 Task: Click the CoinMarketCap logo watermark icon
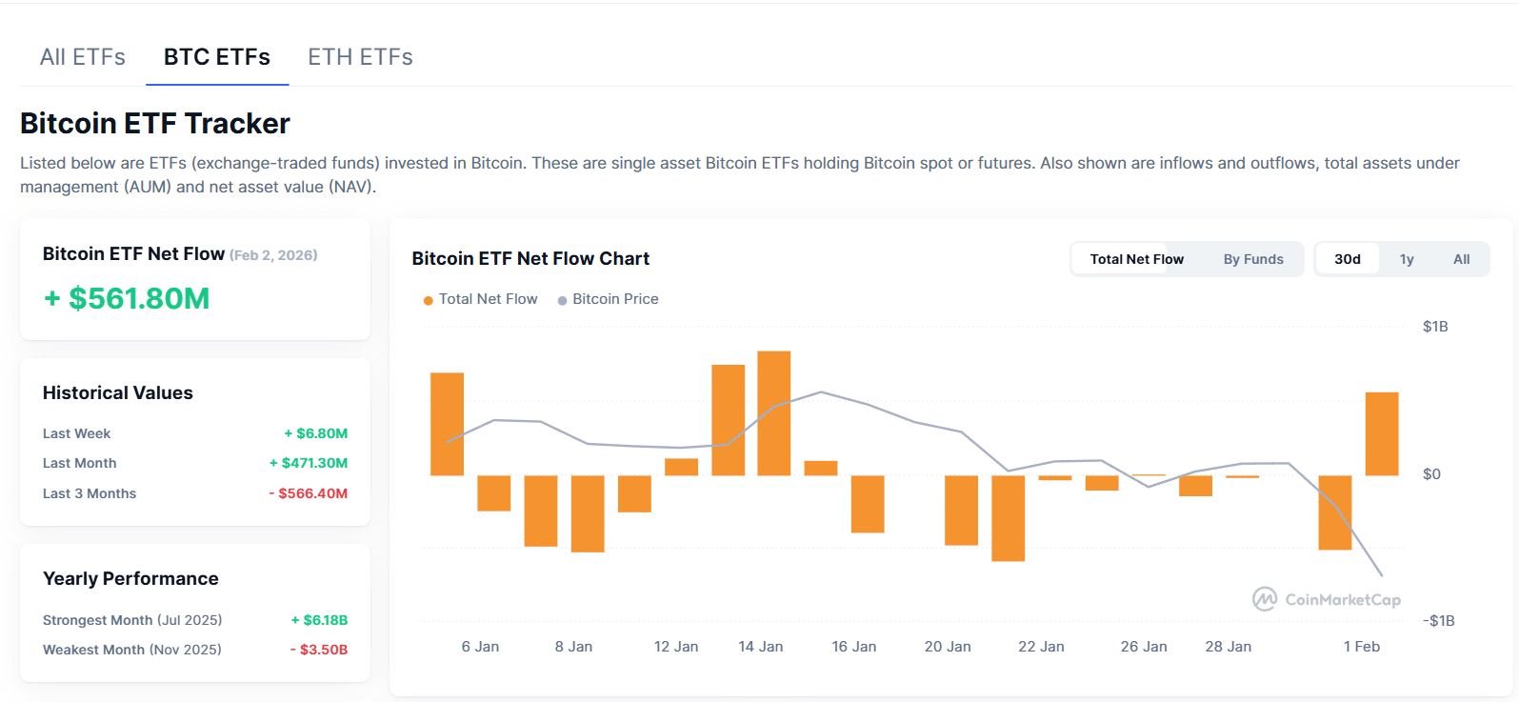(1265, 599)
